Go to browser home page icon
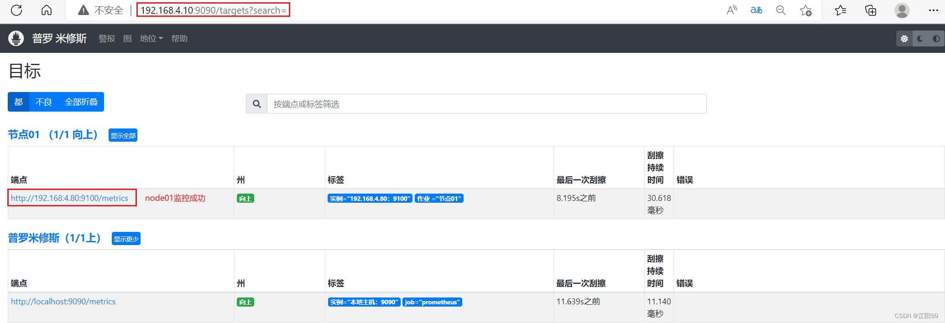Viewport: 945px width, 323px height. (x=47, y=10)
